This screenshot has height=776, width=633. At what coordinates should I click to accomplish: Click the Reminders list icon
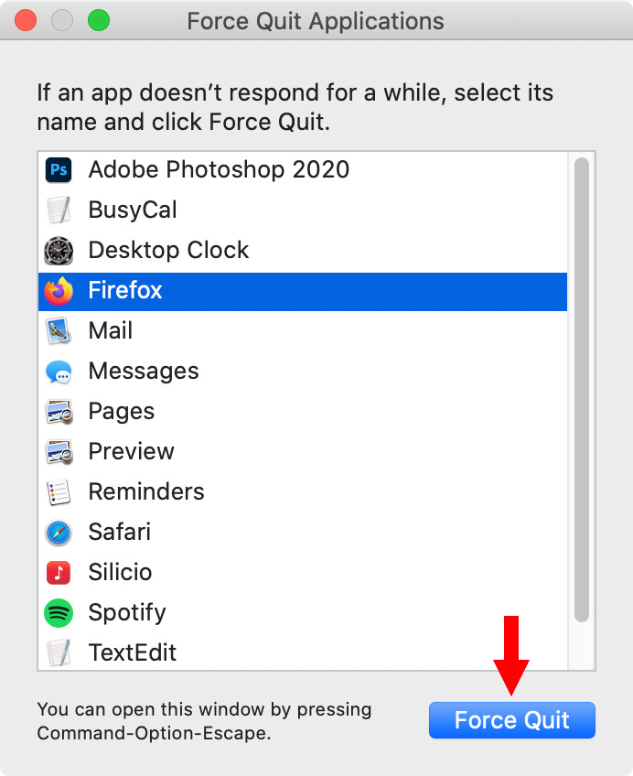coord(59,492)
